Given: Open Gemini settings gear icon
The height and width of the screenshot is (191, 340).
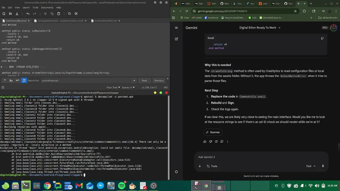Looking at the screenshot, I should point(176,172).
